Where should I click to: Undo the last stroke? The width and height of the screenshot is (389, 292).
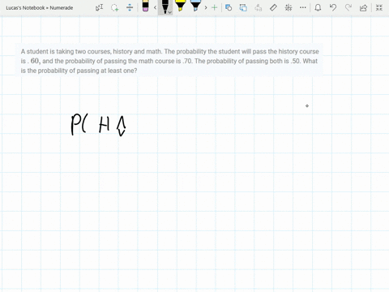(x=333, y=7)
